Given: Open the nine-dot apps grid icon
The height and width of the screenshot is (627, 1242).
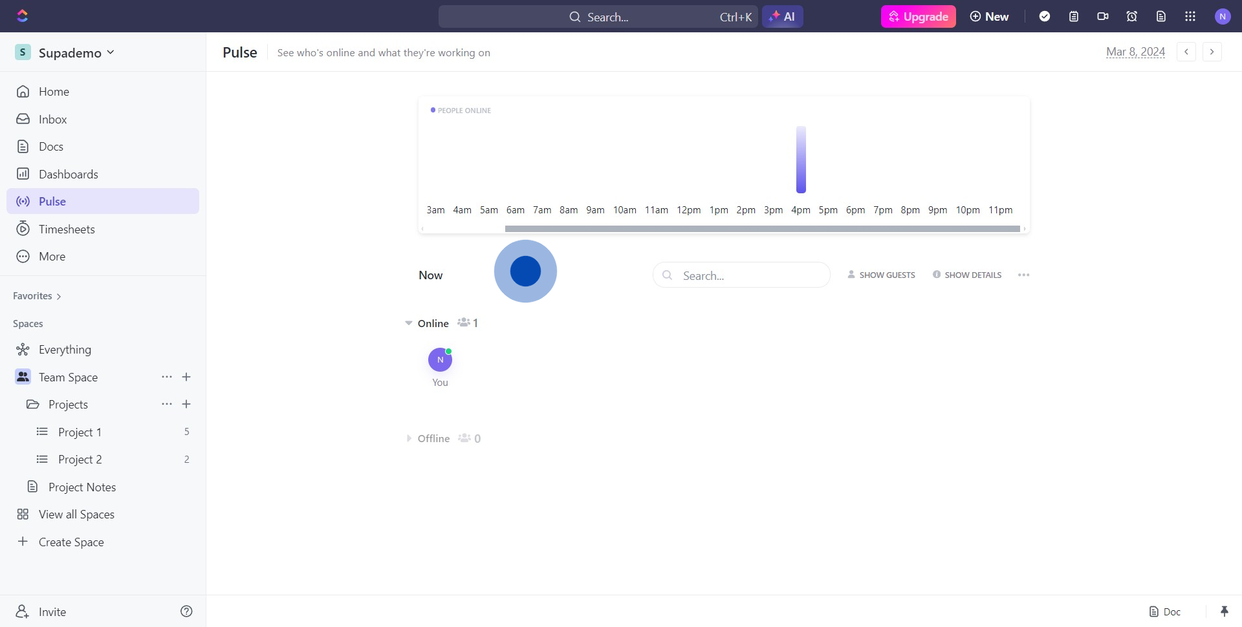Looking at the screenshot, I should click(1190, 16).
